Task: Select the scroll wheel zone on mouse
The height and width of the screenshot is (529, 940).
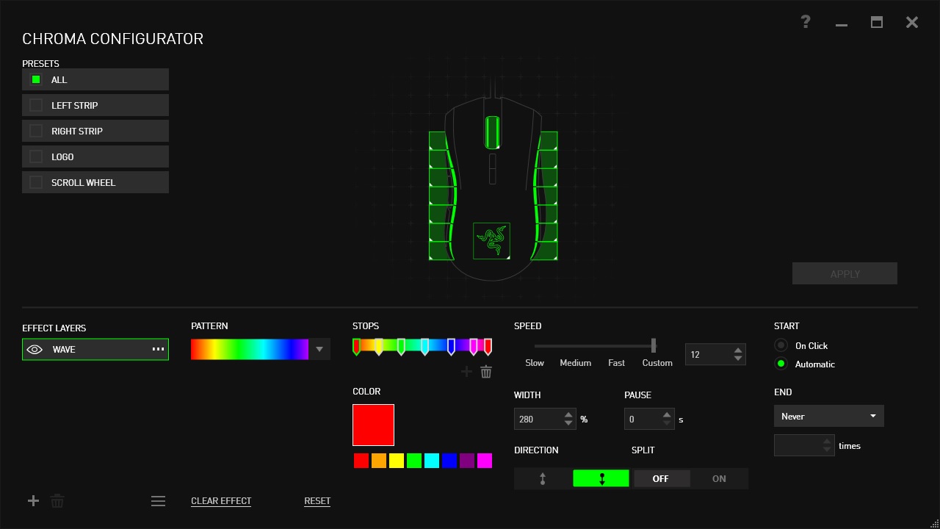Action: coord(491,132)
